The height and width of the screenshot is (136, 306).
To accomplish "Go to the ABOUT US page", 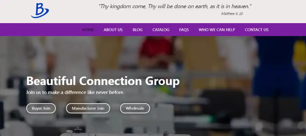I will coord(113,30).
